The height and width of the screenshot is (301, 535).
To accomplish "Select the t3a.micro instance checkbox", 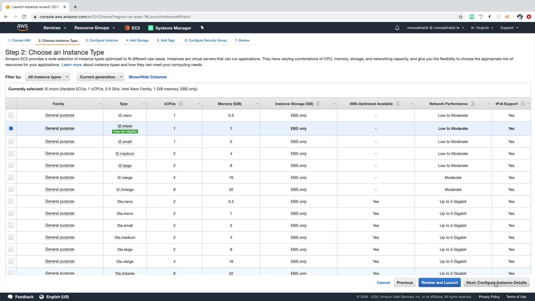I will pyautogui.click(x=11, y=213).
